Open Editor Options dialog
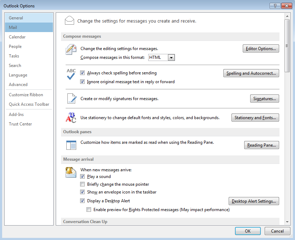 tap(261, 49)
